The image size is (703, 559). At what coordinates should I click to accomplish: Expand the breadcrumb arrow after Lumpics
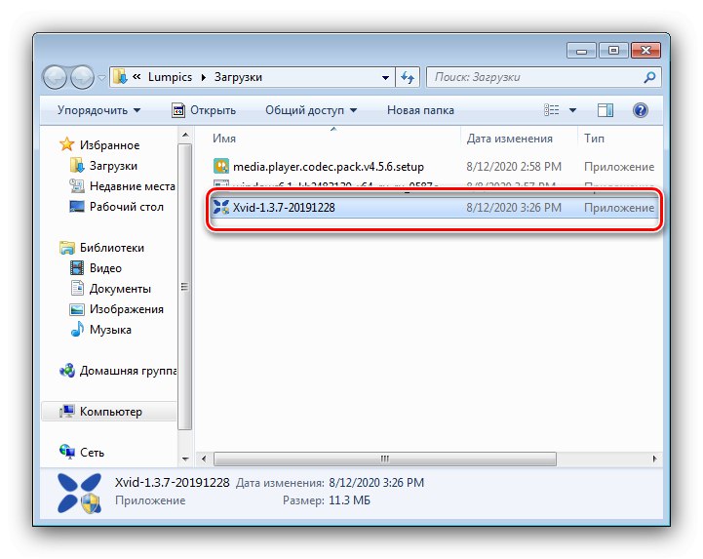204,78
